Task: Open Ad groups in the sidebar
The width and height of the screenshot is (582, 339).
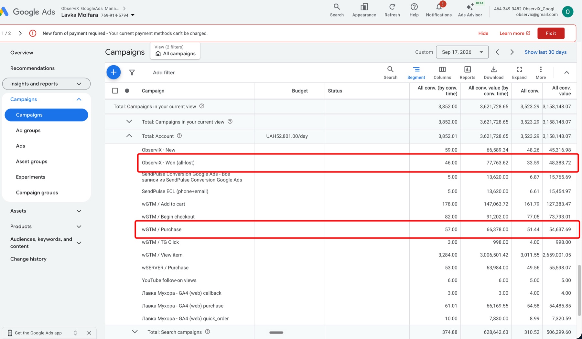Action: click(28, 131)
